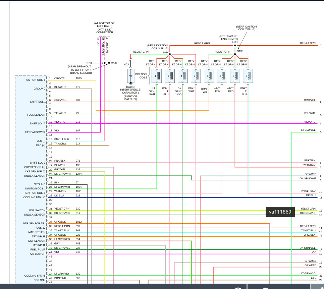Click ignition coil 4 symbol
The image size is (324, 289).
183,76
